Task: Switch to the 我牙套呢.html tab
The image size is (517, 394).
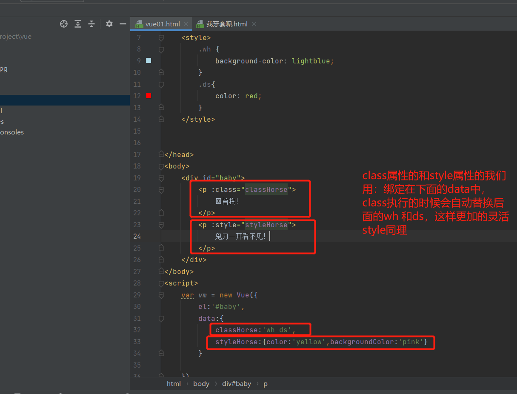Action: (226, 24)
